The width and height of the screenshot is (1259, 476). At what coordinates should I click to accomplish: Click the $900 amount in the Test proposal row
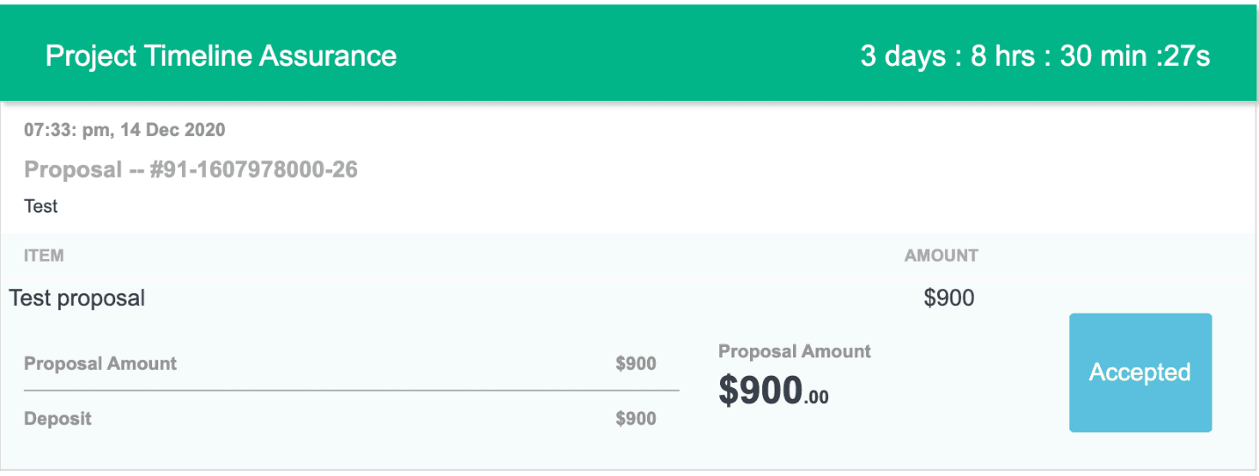click(x=949, y=299)
